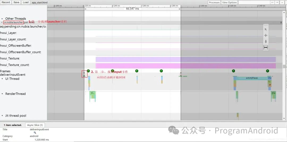The image size is (287, 142).
Task: Click the double-chevron button beside search arrows
Action: pyautogui.click(x=282, y=3)
